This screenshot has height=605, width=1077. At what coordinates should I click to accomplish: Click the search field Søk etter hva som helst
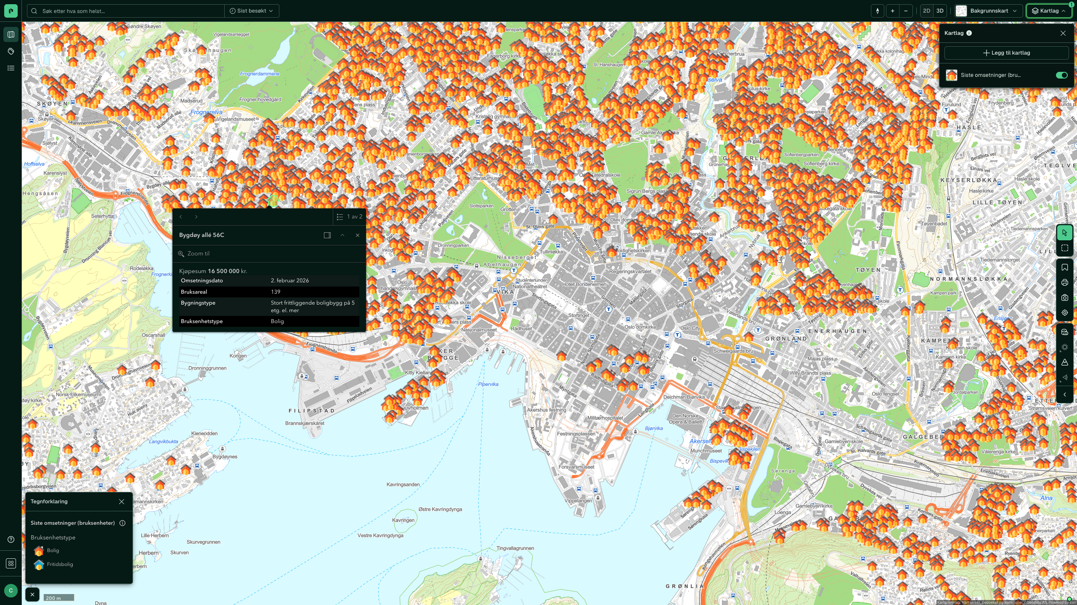pos(126,11)
